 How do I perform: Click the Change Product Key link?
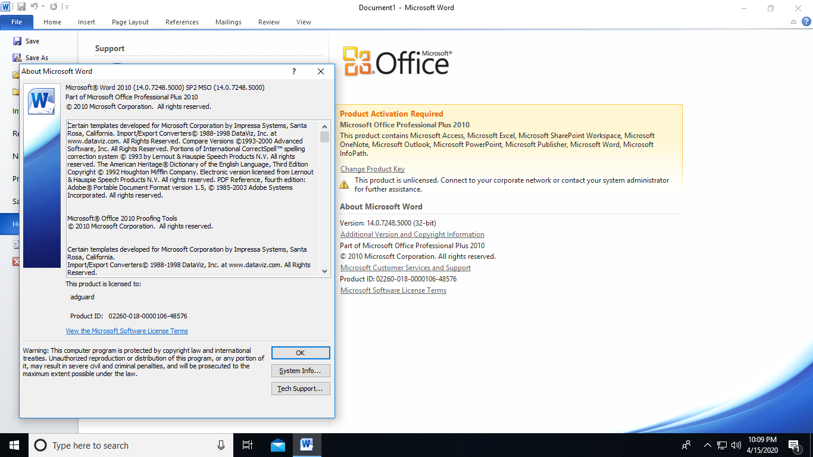pyautogui.click(x=373, y=169)
